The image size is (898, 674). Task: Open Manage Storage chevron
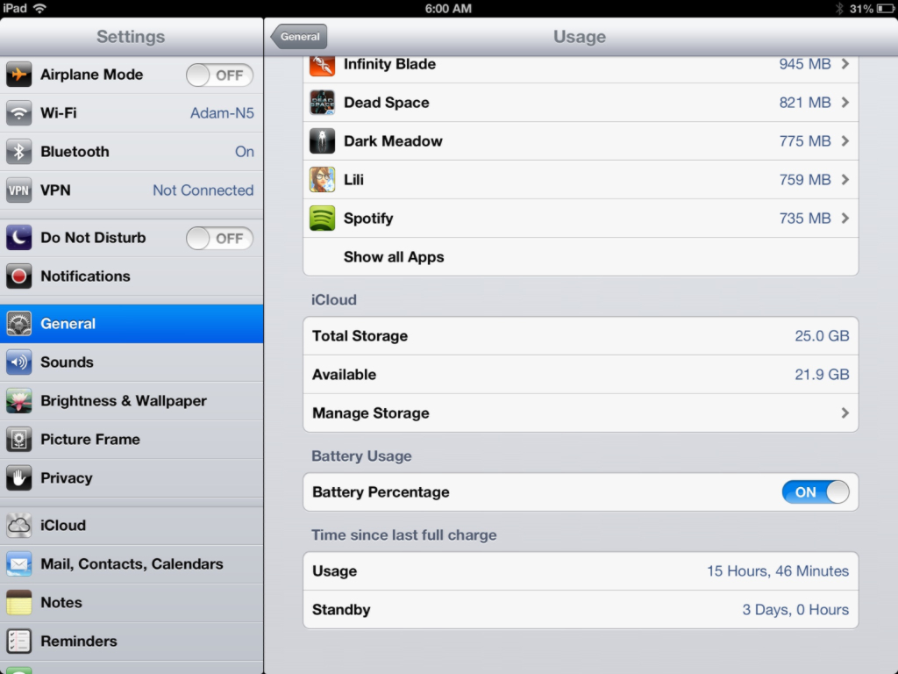tap(845, 412)
